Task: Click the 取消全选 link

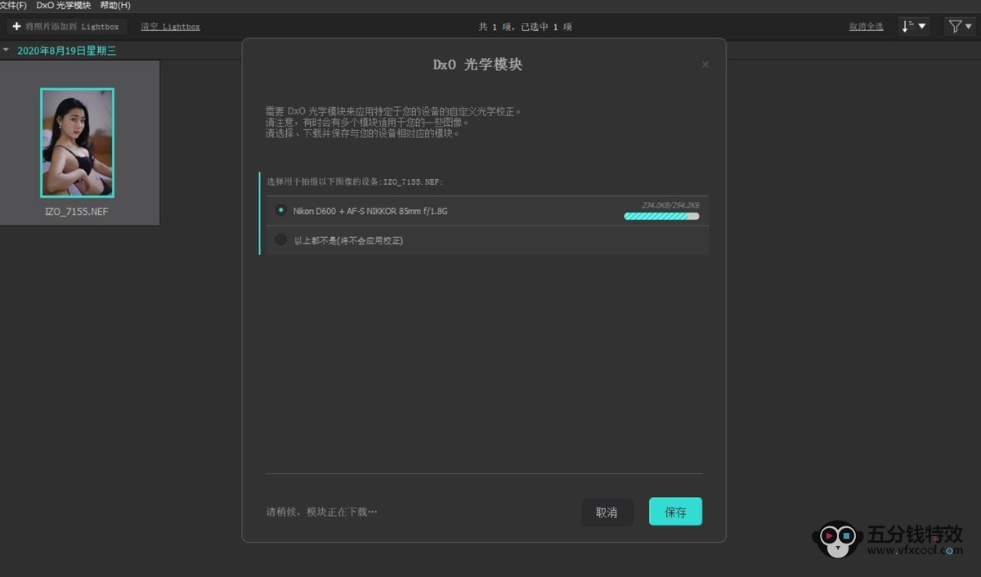Action: (866, 27)
